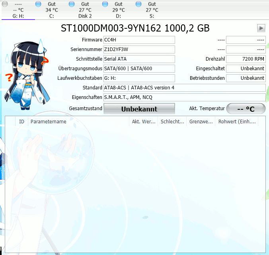Select the S: disk tab

[x=152, y=10]
